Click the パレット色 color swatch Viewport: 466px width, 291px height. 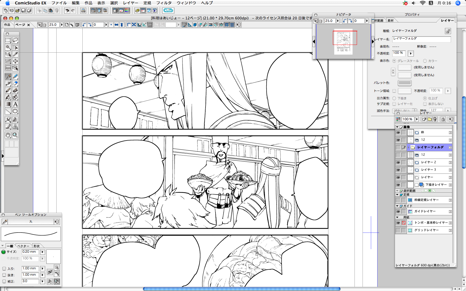click(405, 83)
